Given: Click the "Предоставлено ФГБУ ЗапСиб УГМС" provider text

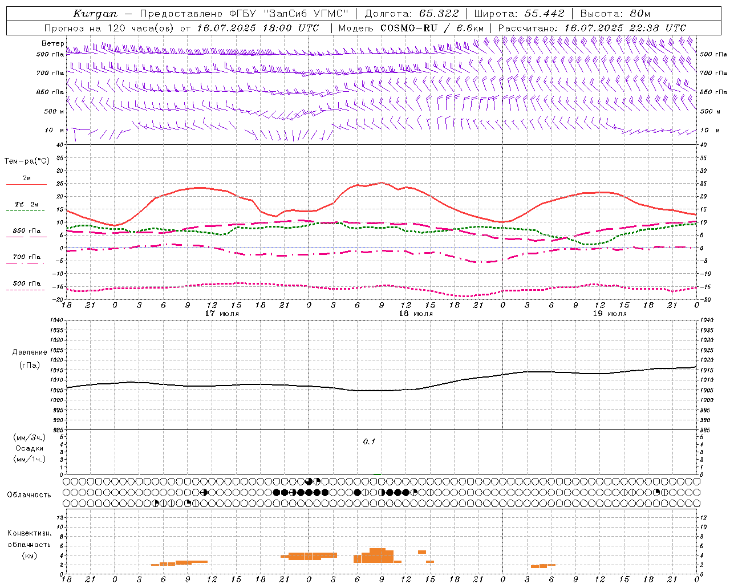Looking at the screenshot, I should [244, 14].
